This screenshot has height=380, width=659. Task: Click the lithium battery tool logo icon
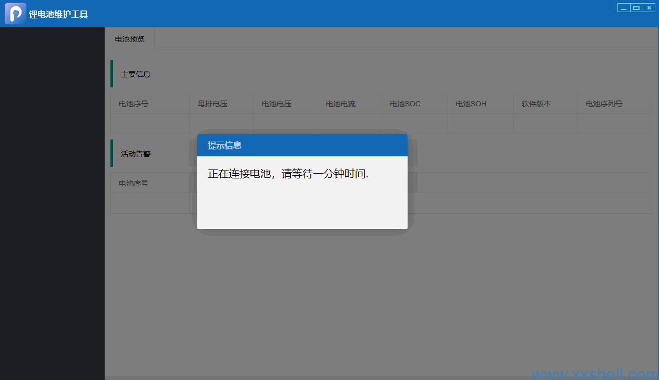click(x=15, y=14)
